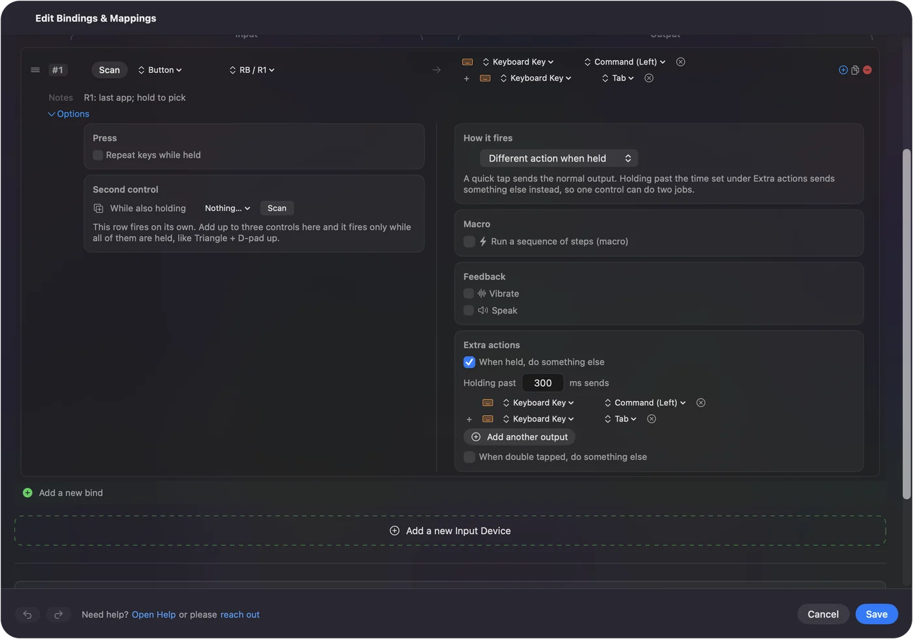This screenshot has height=639, width=913.
Task: Click Add a new Input Device
Action: click(450, 531)
